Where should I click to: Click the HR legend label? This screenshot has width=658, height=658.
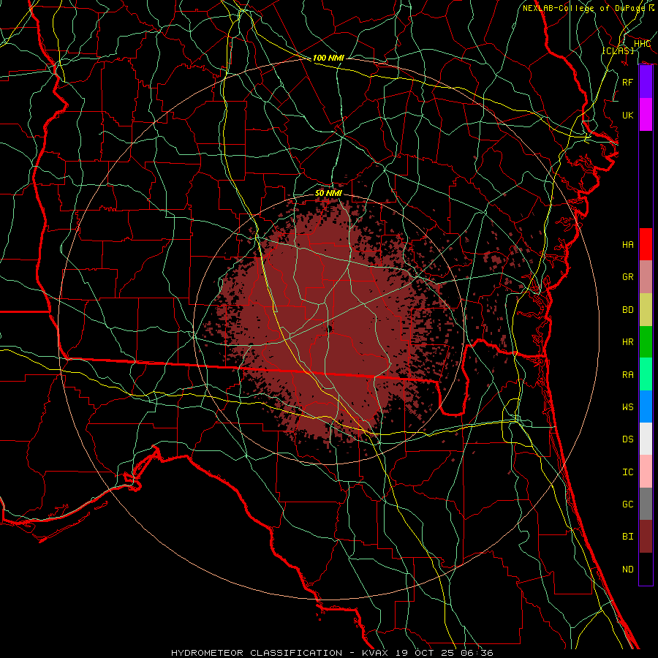pyautogui.click(x=628, y=342)
